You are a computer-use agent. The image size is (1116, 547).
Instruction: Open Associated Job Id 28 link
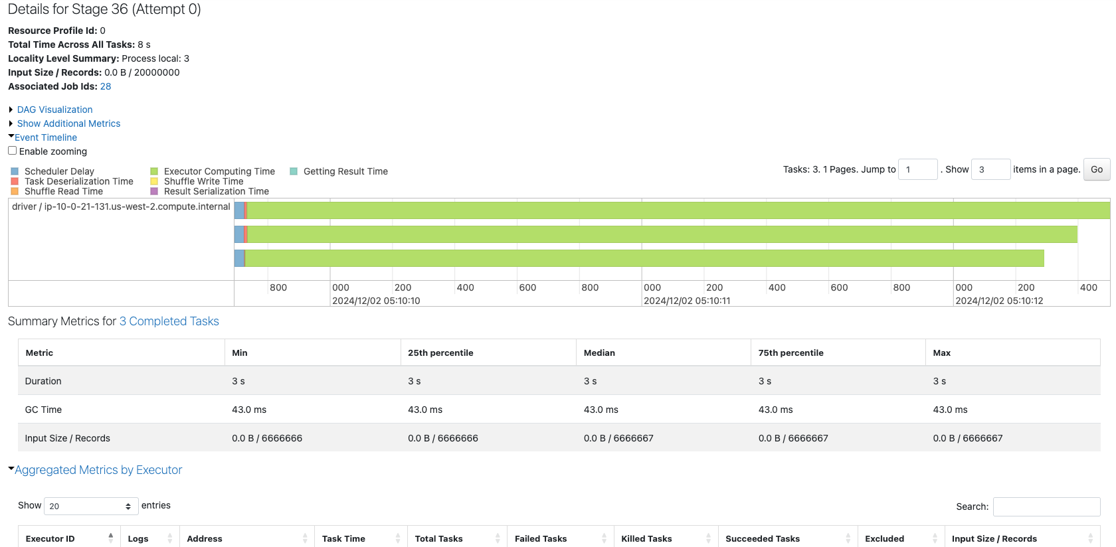tap(106, 86)
